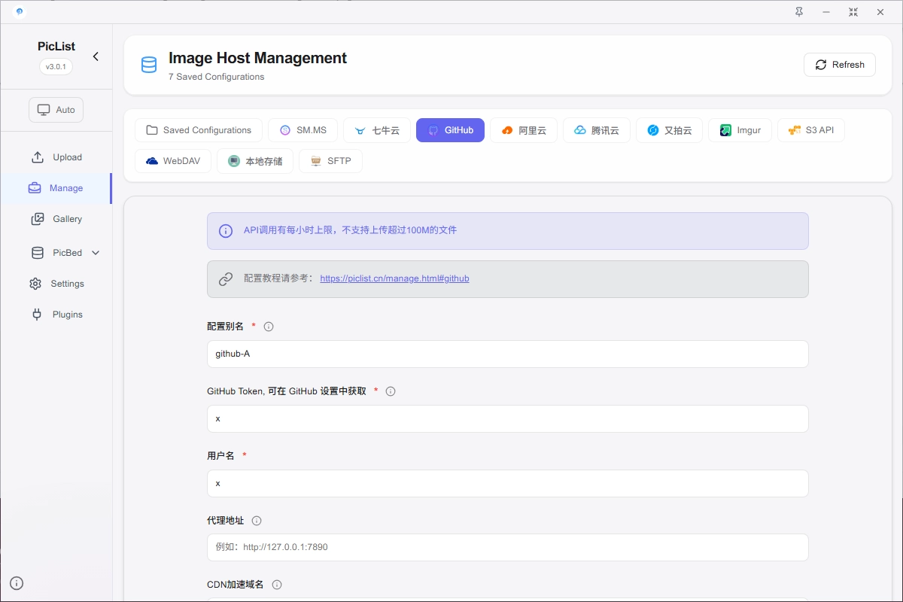Switch to WebDAV tab
Screen dimensions: 903x602
173,161
